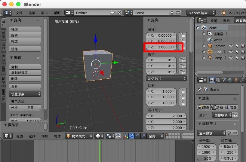This screenshot has height=162, width=246.
Task: Open the outliner editor type selector
Action: click(x=202, y=20)
